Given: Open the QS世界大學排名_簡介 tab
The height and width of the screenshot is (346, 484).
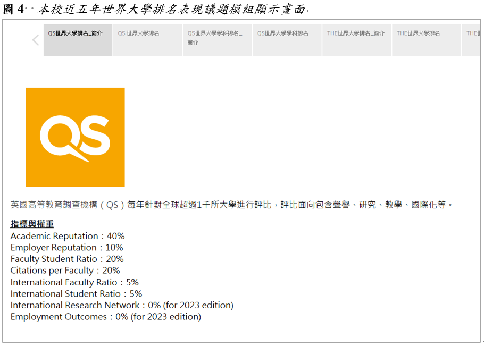Looking at the screenshot, I should point(78,40).
